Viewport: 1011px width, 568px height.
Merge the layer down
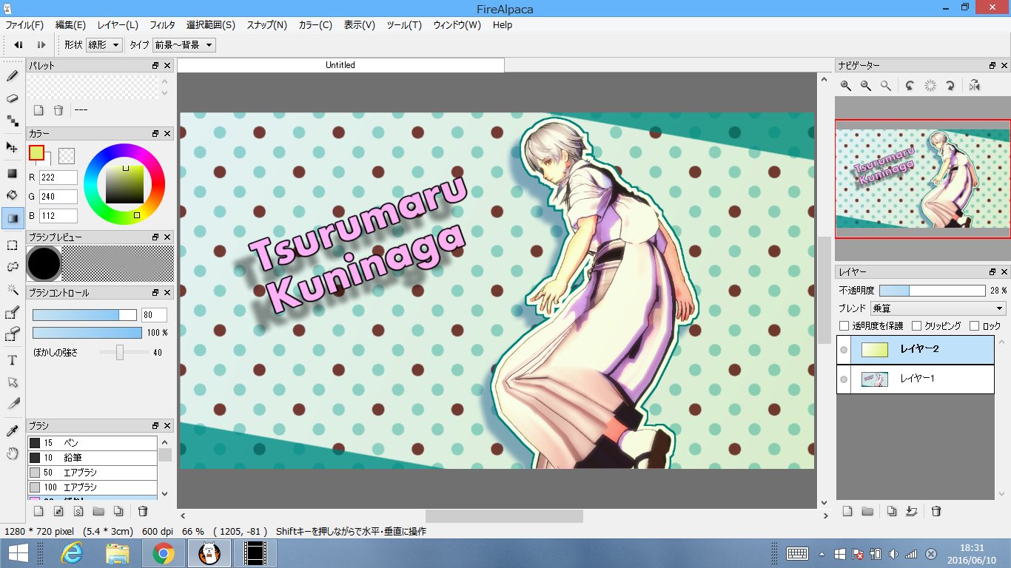[911, 511]
